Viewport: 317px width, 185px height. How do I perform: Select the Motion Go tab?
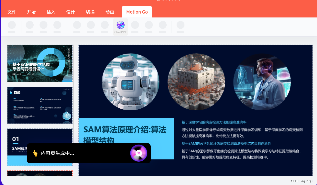click(137, 12)
